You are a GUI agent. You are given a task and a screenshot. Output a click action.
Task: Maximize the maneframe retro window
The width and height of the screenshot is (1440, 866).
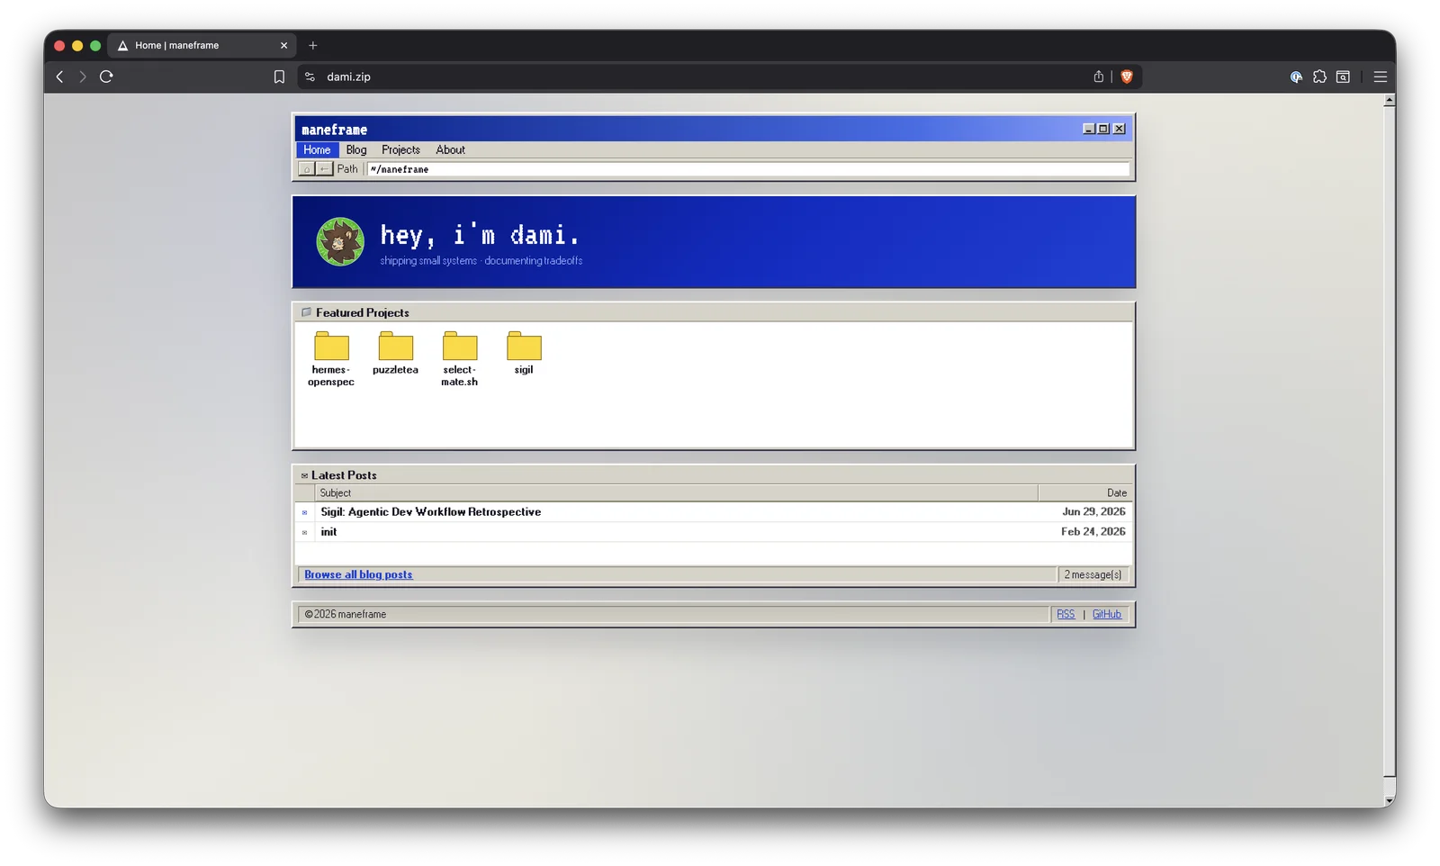pos(1103,129)
